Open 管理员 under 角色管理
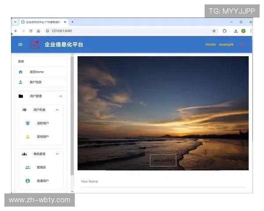The width and height of the screenshot is (264, 211). tap(41, 167)
